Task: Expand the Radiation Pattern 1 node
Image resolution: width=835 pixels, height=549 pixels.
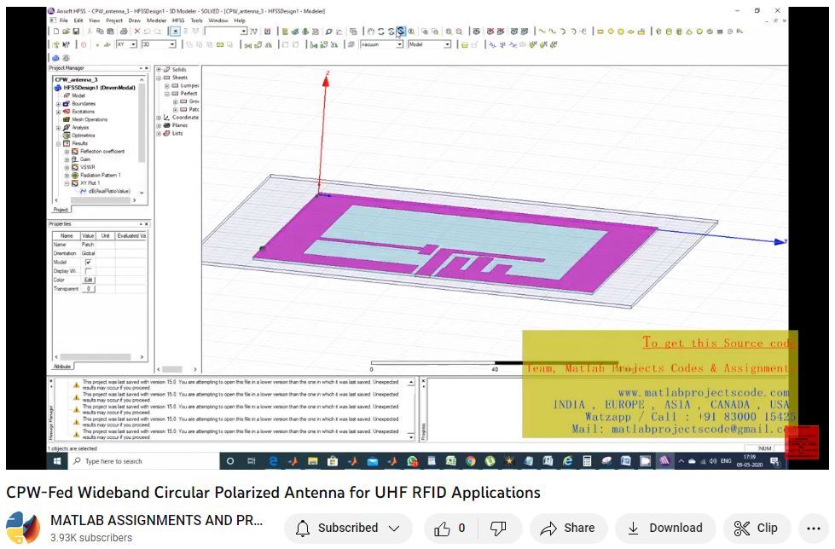Action: tap(67, 175)
